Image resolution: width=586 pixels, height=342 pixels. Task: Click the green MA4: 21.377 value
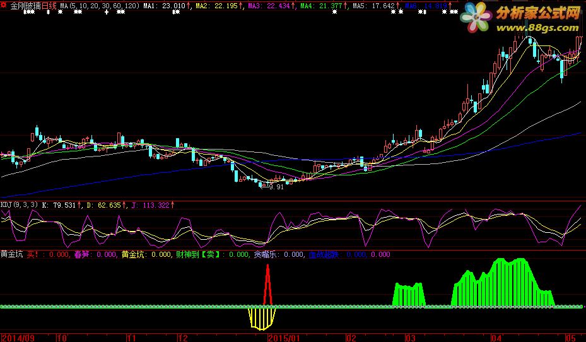(x=321, y=6)
